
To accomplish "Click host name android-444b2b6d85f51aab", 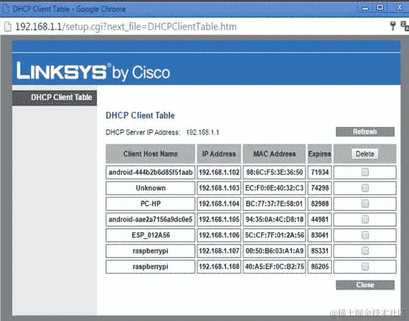I will click(150, 172).
